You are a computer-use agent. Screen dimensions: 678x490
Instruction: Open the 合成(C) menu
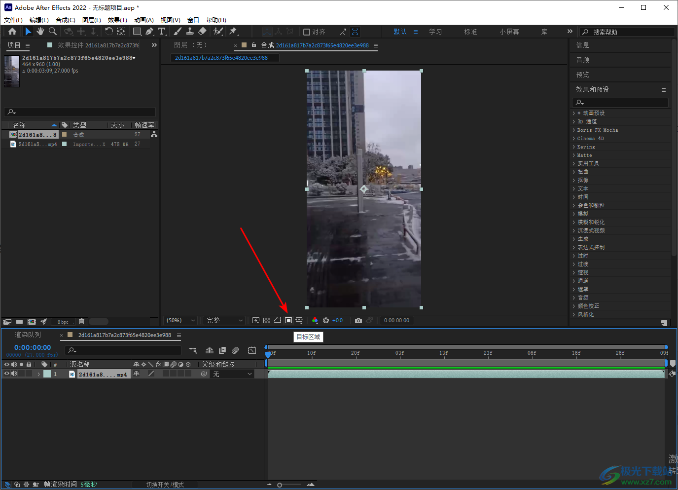[66, 20]
